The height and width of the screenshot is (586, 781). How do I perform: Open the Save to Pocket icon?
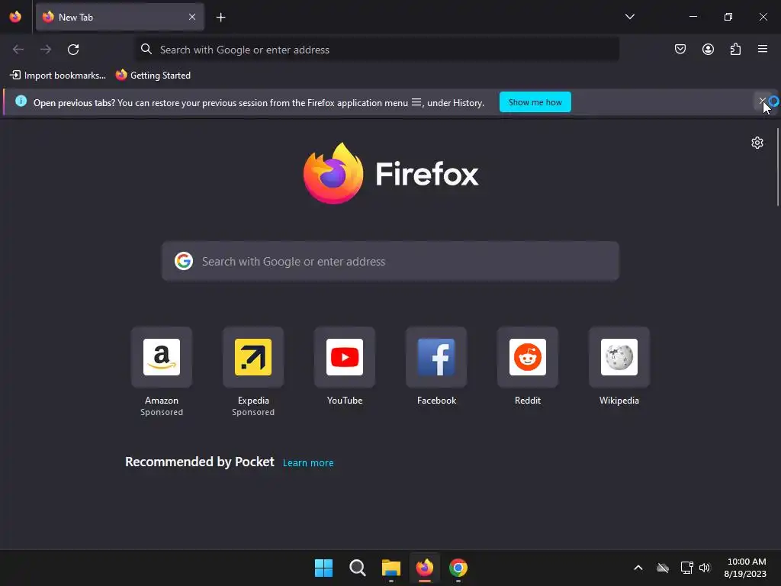tap(680, 49)
